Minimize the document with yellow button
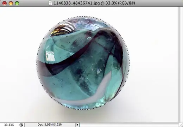The image size is (183, 127). (x=11, y=3)
